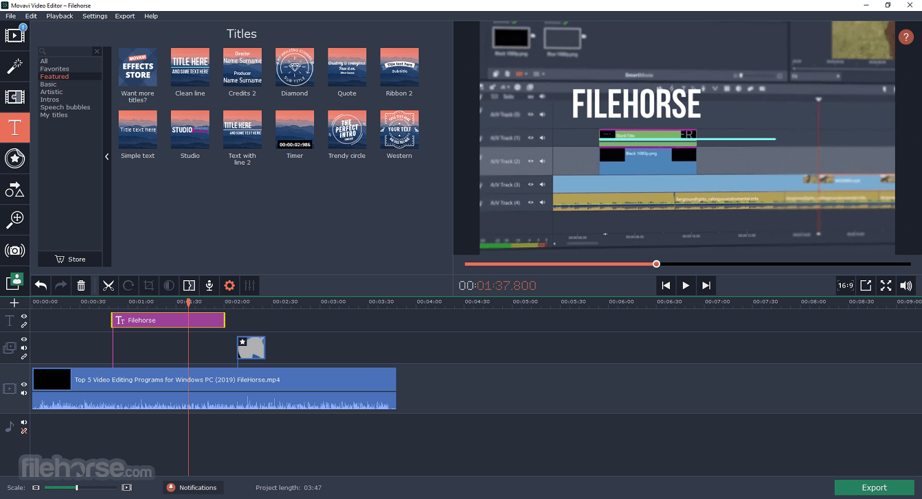
Task: Open the Settings menu
Action: pyautogui.click(x=95, y=16)
